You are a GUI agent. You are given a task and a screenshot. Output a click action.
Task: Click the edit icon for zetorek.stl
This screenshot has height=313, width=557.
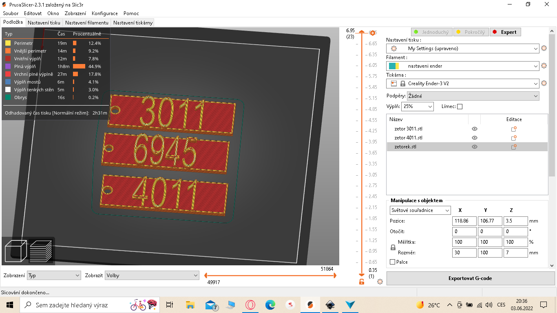[x=514, y=147]
